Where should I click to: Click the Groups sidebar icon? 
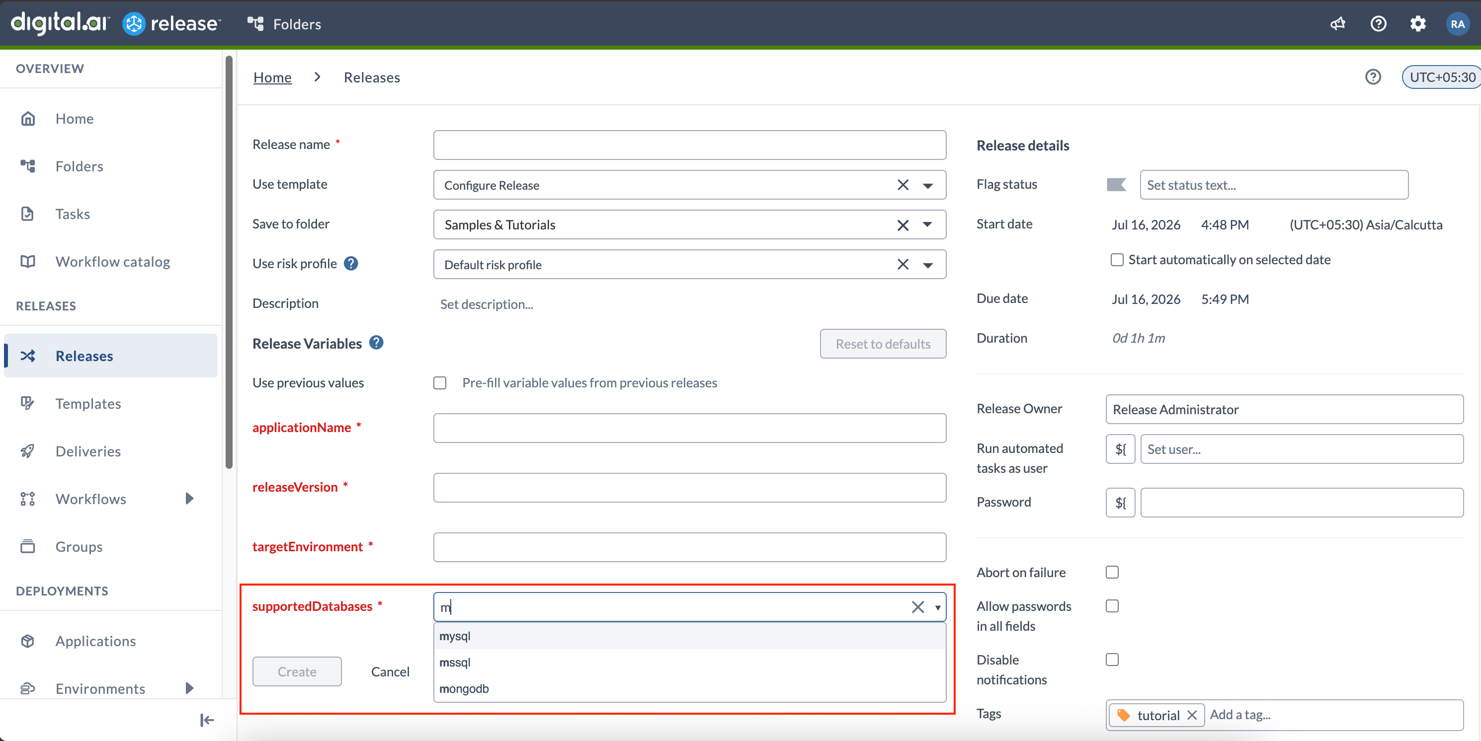(28, 546)
